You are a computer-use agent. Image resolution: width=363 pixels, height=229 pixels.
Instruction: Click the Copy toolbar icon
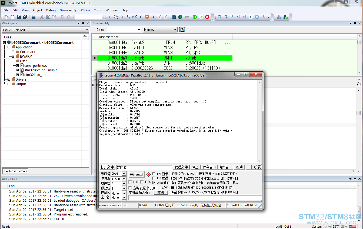point(48,17)
